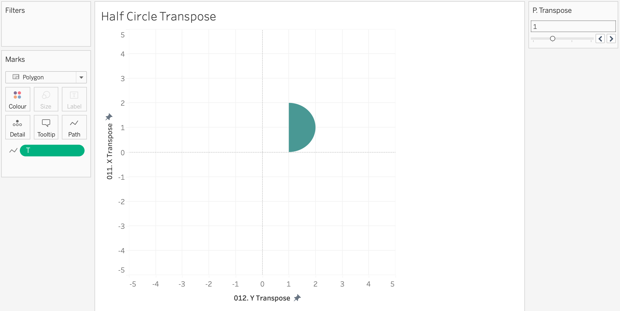Increase P. Transpose with right arrow
The width and height of the screenshot is (620, 311).
(x=611, y=39)
